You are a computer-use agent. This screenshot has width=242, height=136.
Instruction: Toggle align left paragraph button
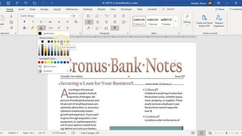tap(89, 22)
